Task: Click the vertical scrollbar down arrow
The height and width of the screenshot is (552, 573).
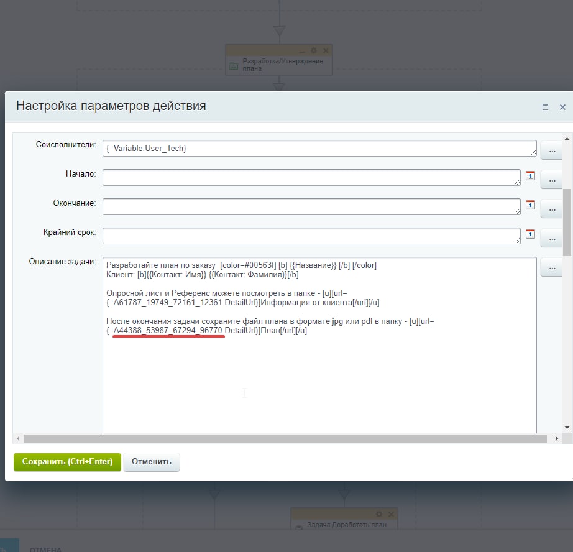Action: [x=567, y=427]
